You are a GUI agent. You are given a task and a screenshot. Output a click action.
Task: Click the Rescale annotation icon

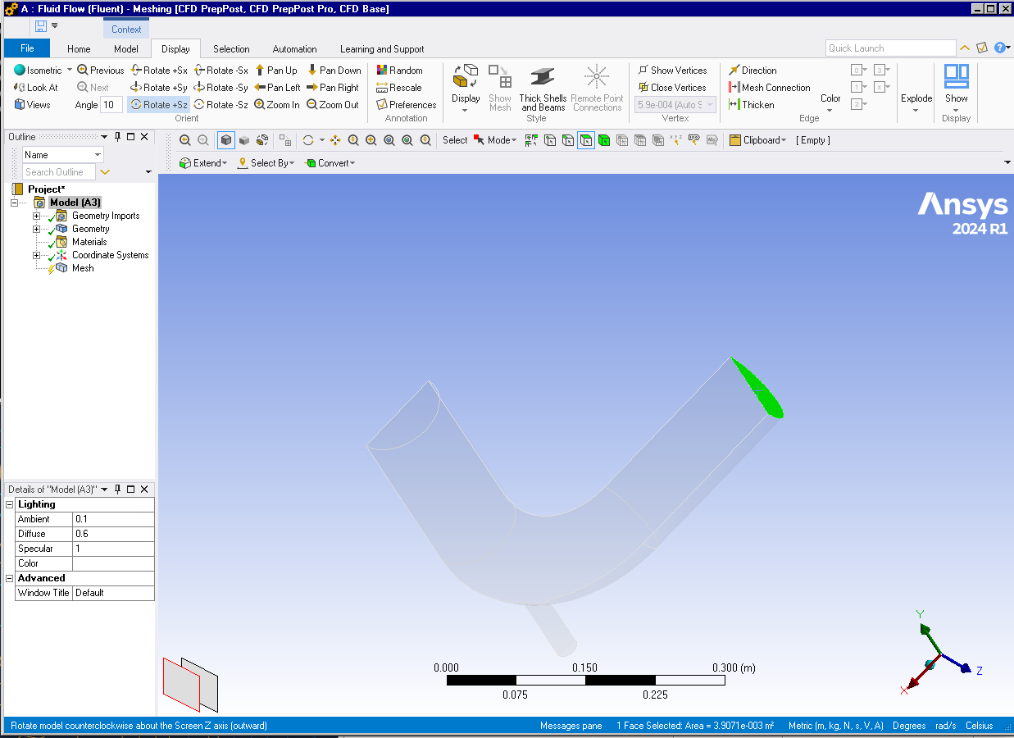coord(382,88)
